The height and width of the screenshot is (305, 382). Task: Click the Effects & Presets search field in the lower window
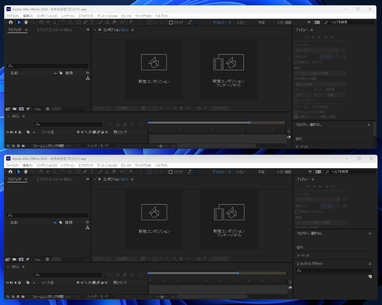pos(334,271)
